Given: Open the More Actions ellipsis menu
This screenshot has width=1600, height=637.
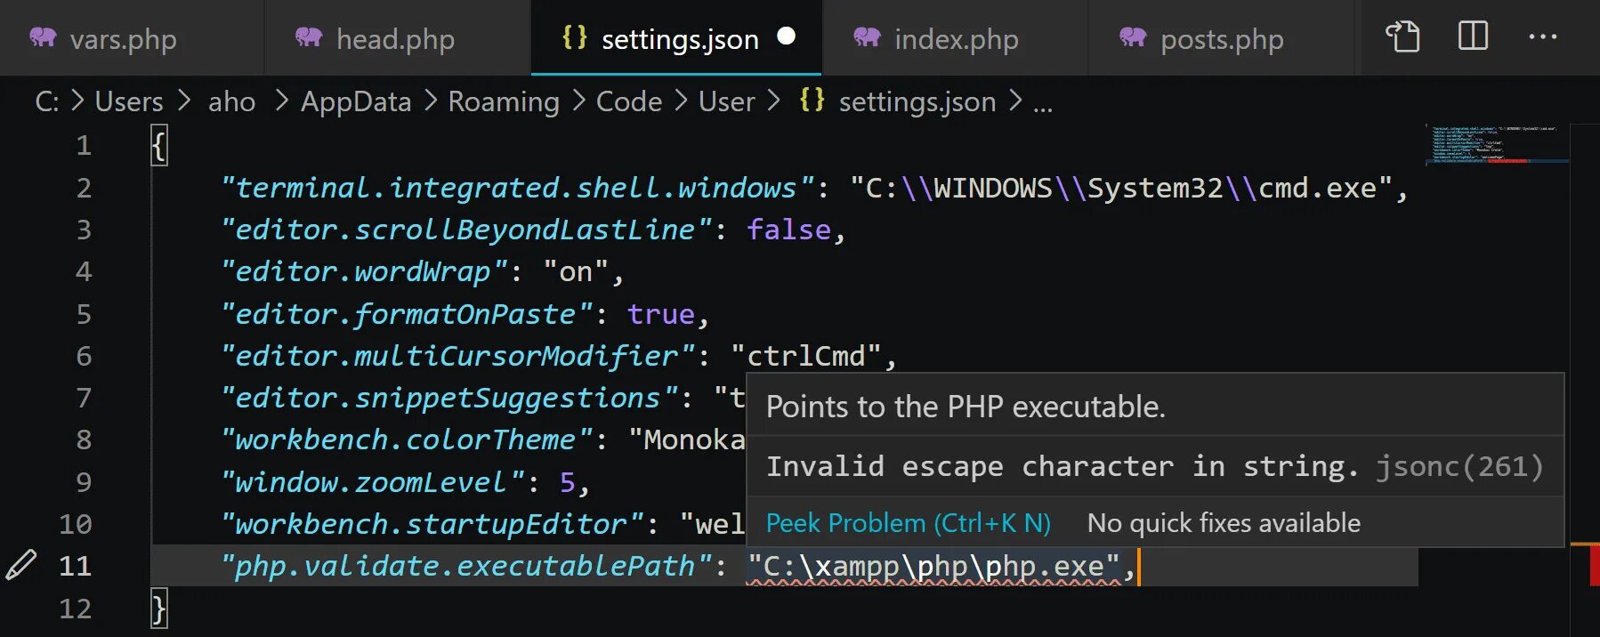Looking at the screenshot, I should point(1542,37).
